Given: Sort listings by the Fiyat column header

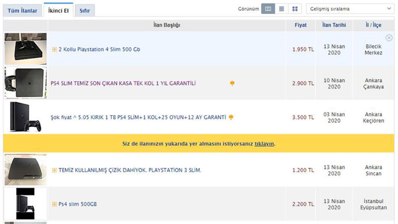Looking at the screenshot, I should tap(300, 25).
